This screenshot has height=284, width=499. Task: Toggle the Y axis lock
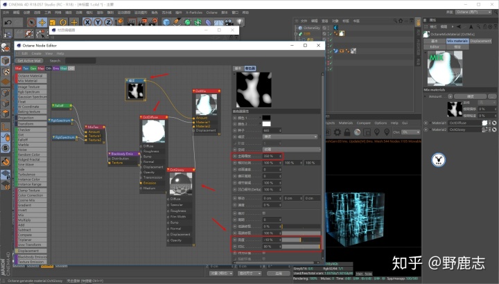point(98,22)
